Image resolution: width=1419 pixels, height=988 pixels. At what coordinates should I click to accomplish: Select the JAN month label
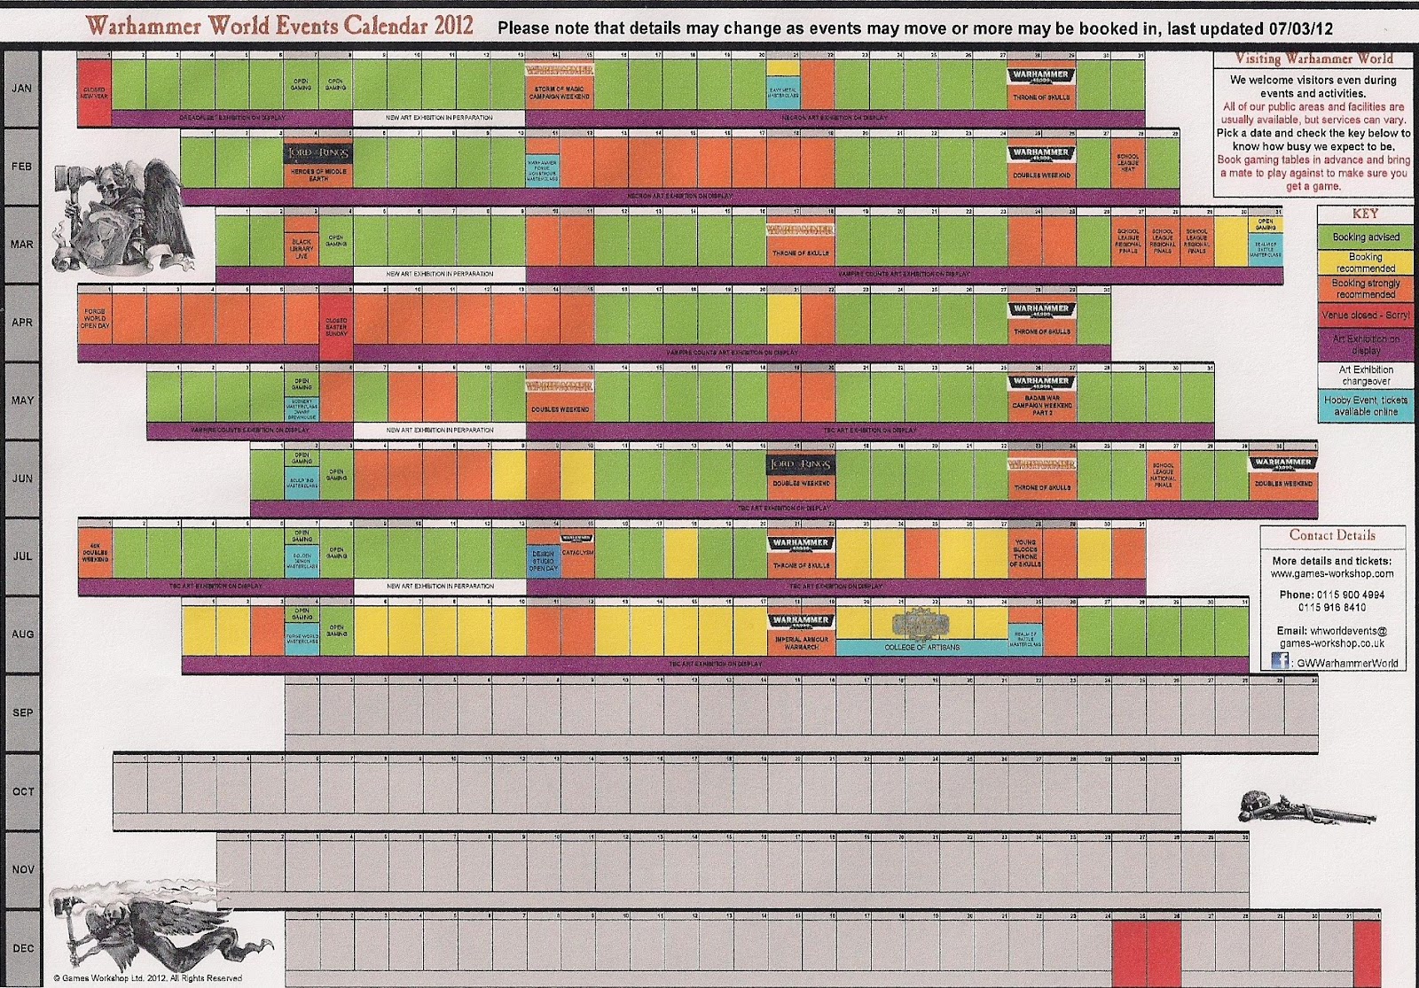21,89
